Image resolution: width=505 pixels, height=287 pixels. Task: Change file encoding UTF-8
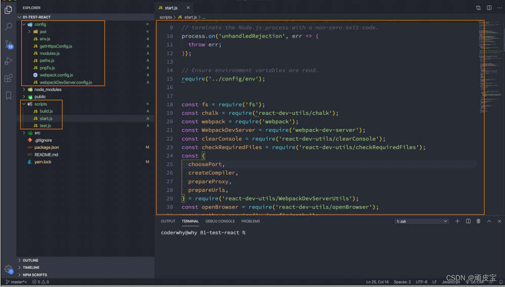(x=422, y=282)
